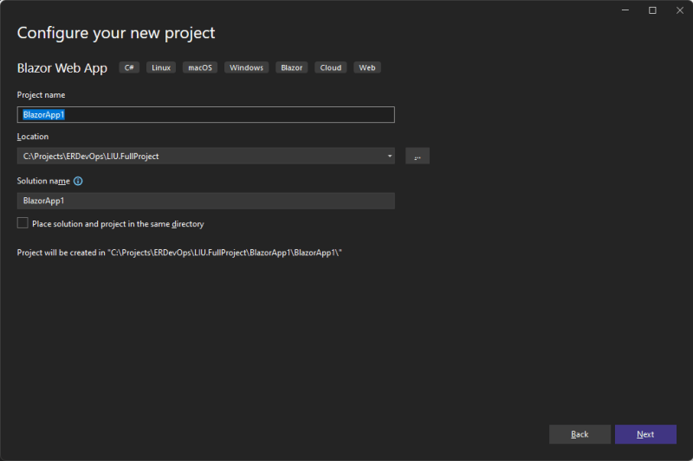Image resolution: width=693 pixels, height=461 pixels.
Task: Click the 'Blazor Web App' template title
Action: click(62, 68)
